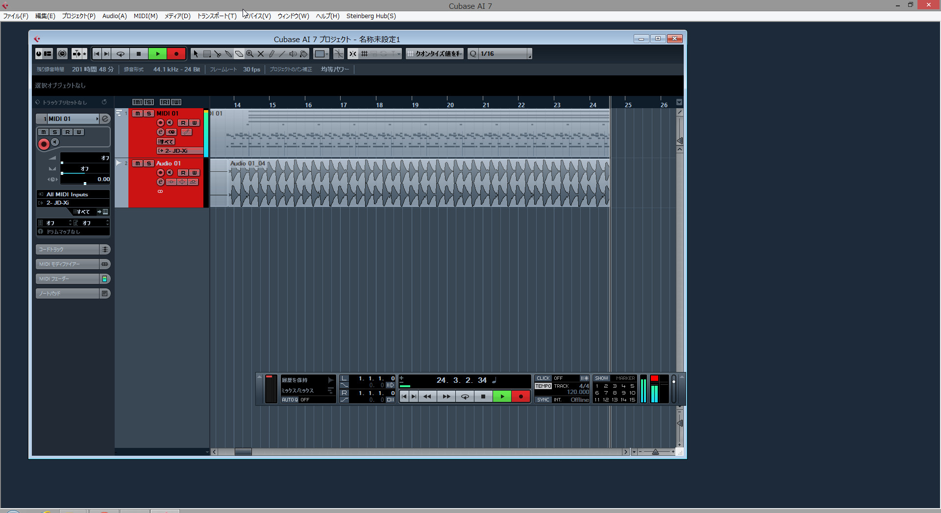Image resolution: width=941 pixels, height=513 pixels.
Task: Select the Draw pencil tool
Action: pos(272,54)
